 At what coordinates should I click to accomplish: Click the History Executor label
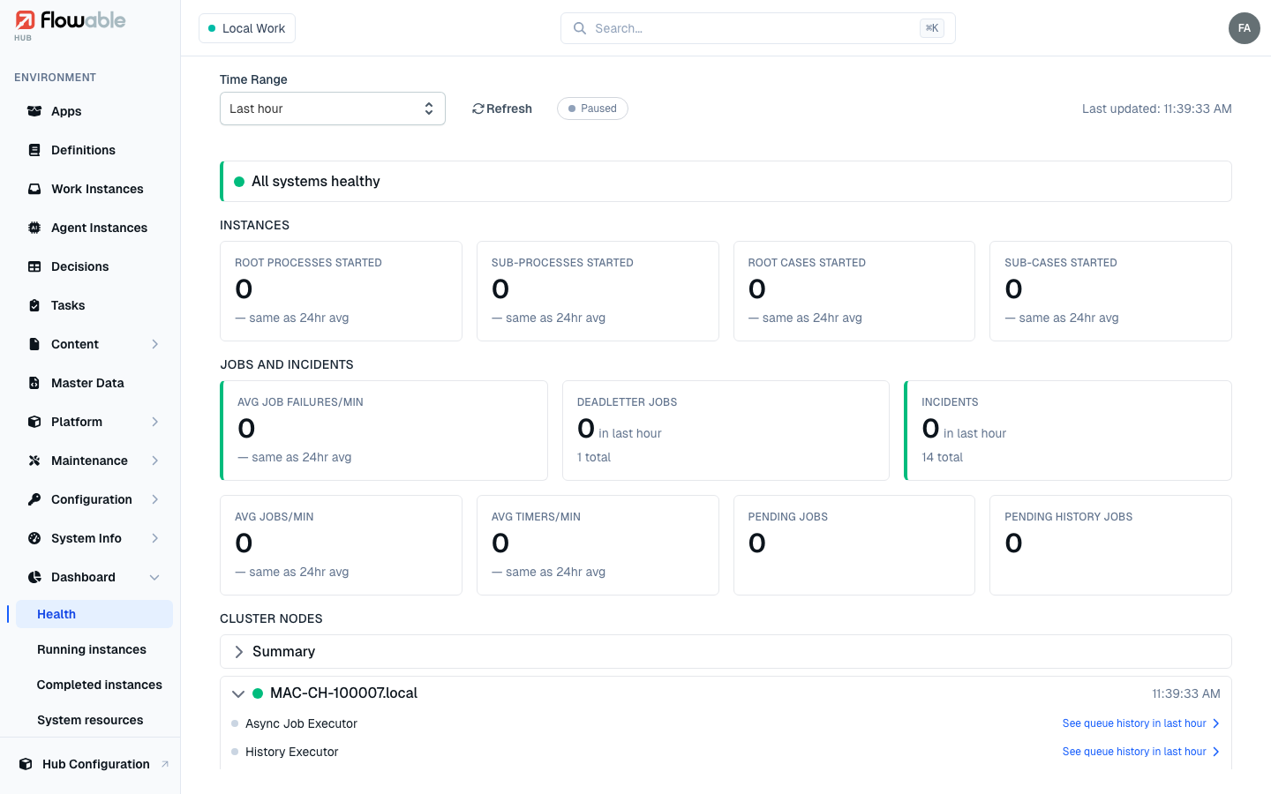(x=291, y=752)
